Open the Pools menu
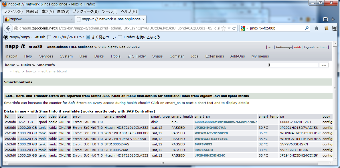The height and width of the screenshot is (168, 340). coord(116,56)
